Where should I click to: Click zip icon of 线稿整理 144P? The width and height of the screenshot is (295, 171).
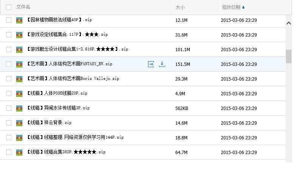(x=19, y=137)
